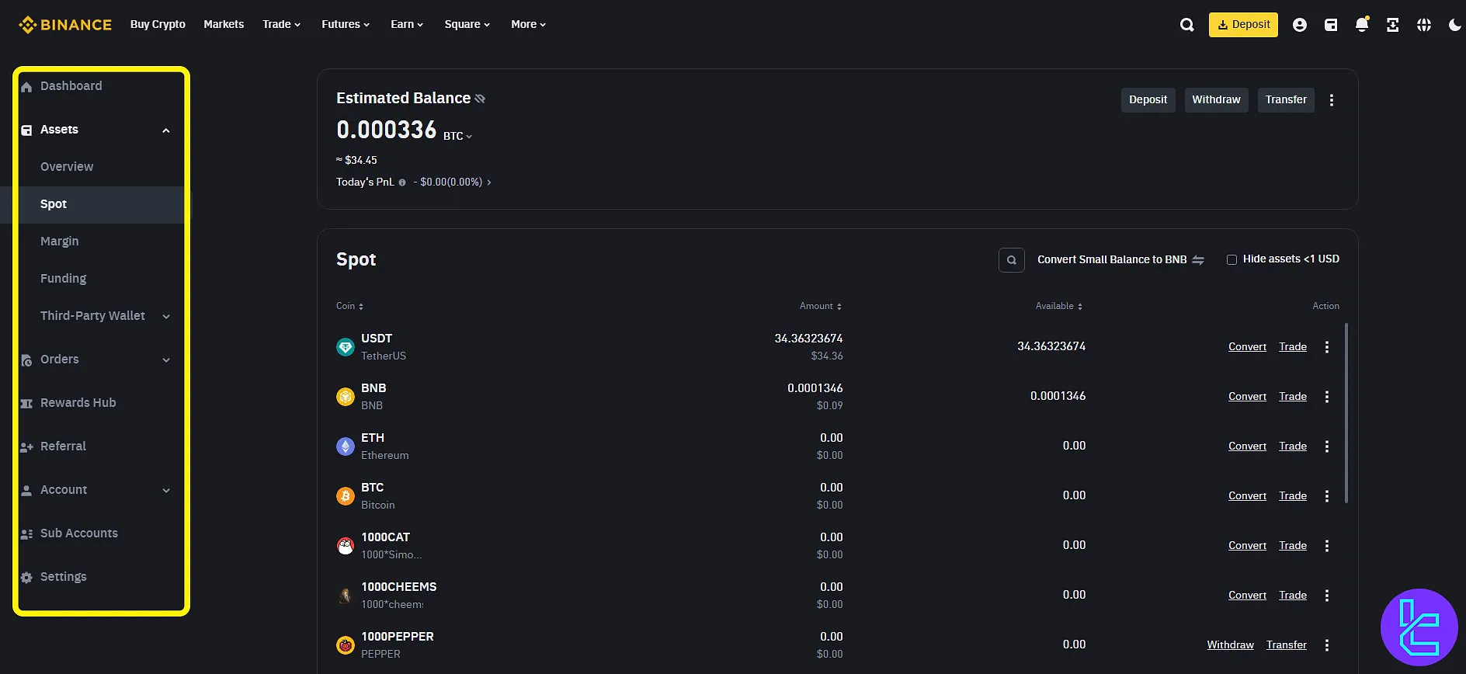Image resolution: width=1466 pixels, height=674 pixels.
Task: Open more options in Estimated Balance card
Action: 1331,100
